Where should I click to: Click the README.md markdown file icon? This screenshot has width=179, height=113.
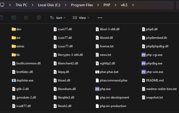144,80
